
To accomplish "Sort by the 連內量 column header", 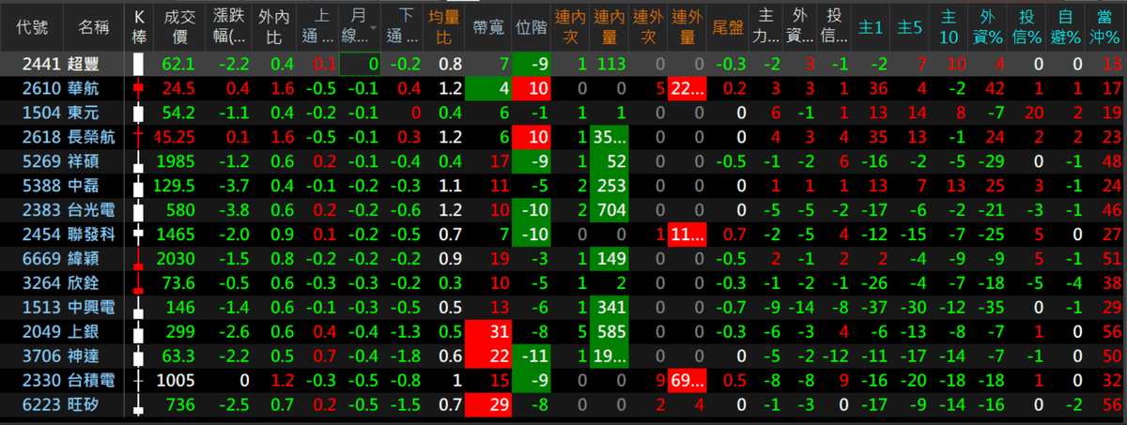I will point(610,27).
